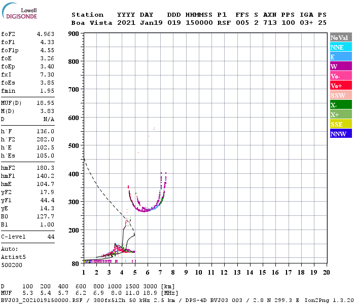
Task: Click the 3000 km distance column header
Action: click(x=150, y=287)
